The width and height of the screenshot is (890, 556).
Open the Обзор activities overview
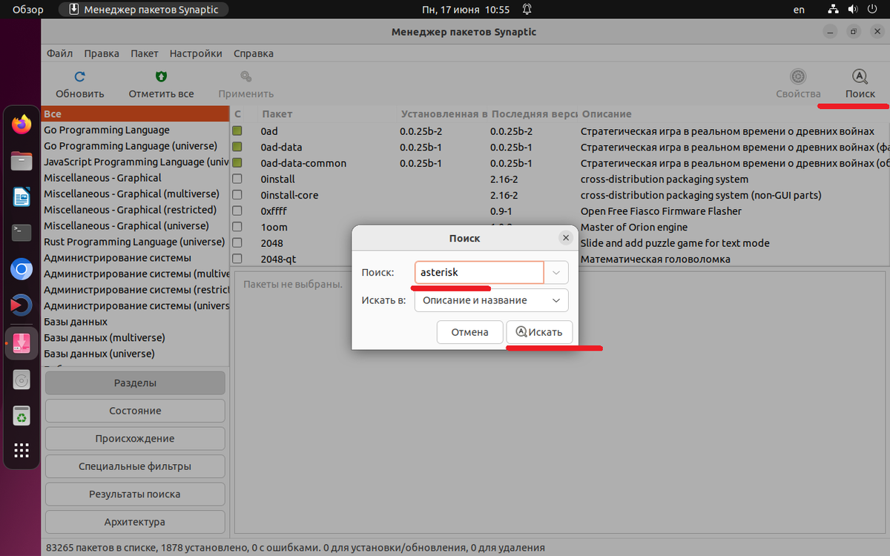(28, 10)
